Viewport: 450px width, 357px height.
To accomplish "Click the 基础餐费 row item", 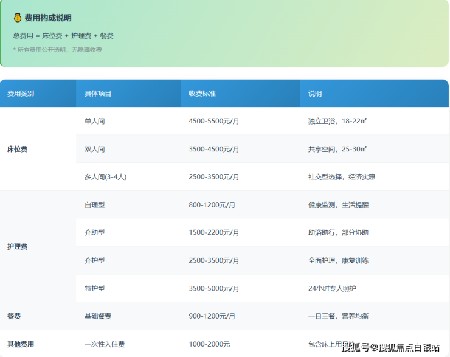I will [x=98, y=316].
